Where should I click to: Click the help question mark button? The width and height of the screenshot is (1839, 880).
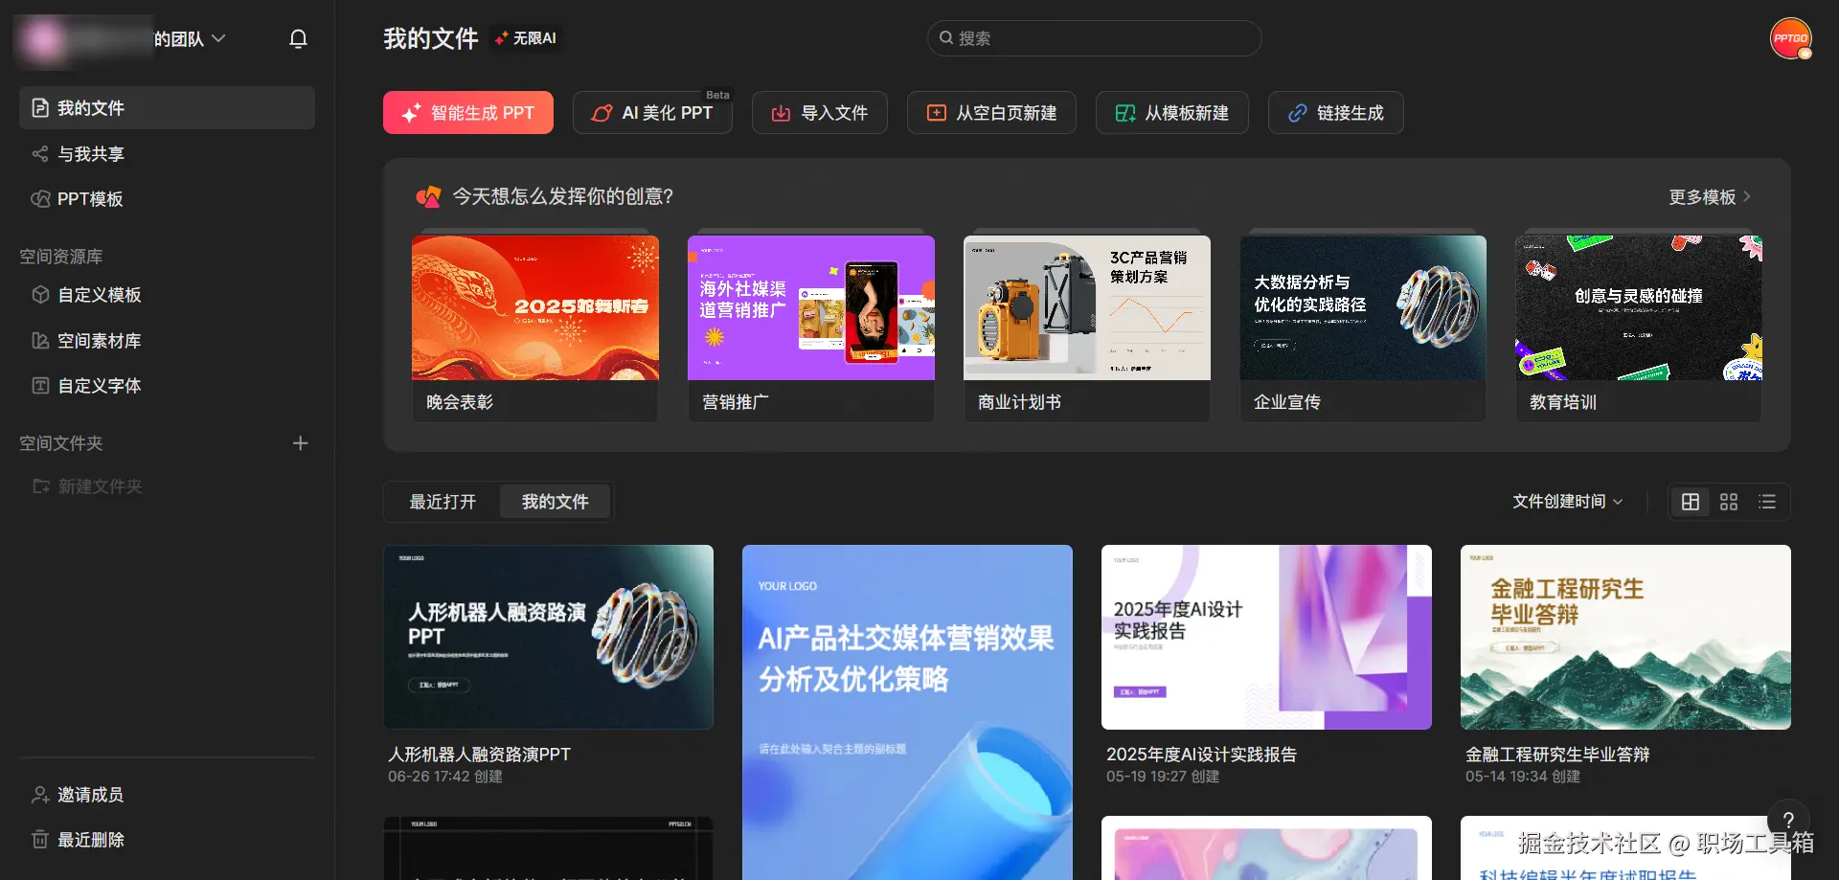pyautogui.click(x=1788, y=820)
